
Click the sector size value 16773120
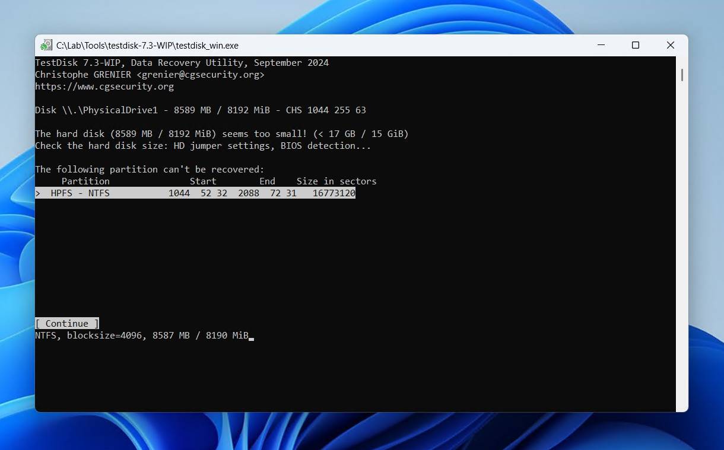click(334, 193)
